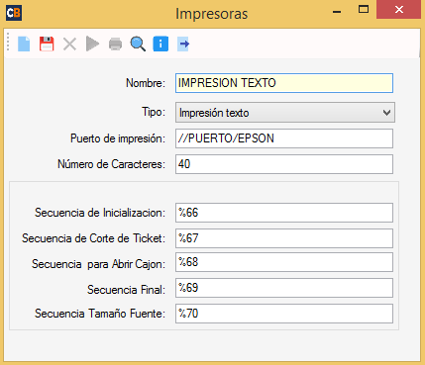The width and height of the screenshot is (425, 365).
Task: Click the New document icon in toolbar
Action: point(24,44)
